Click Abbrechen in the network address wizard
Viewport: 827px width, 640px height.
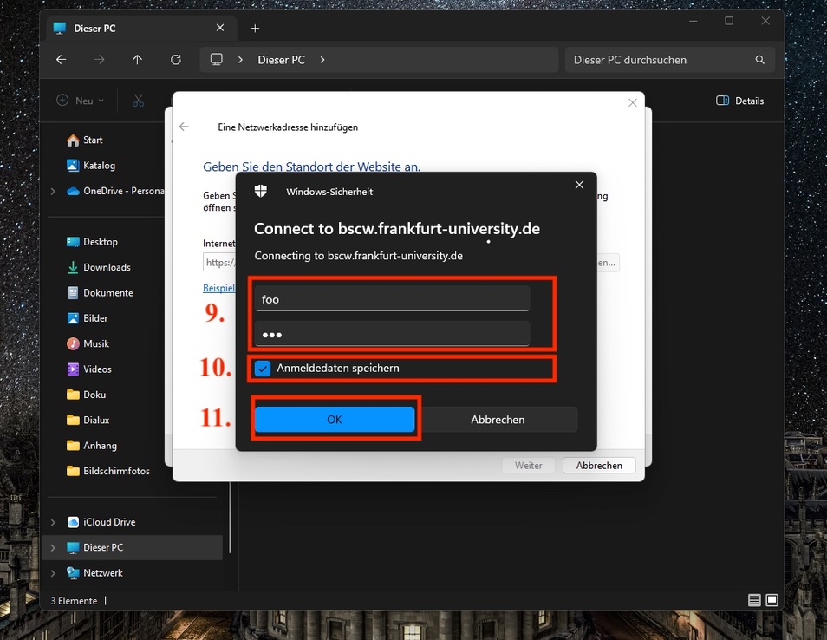pyautogui.click(x=599, y=466)
